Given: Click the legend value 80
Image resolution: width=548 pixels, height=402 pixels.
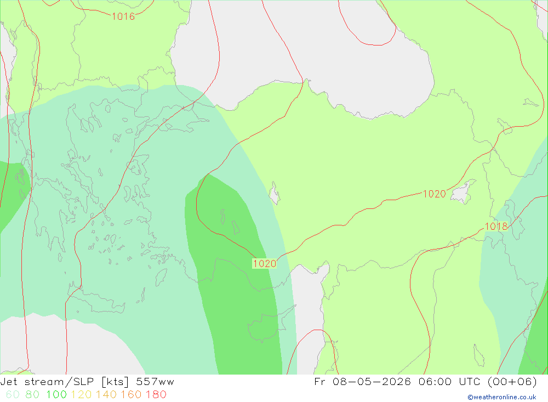Looking at the screenshot, I should point(32,394).
